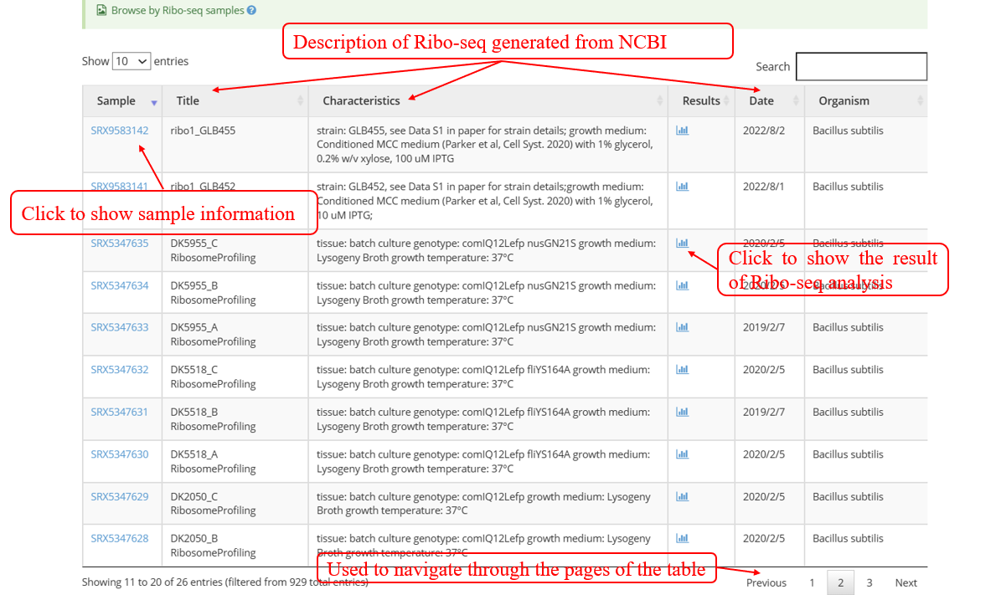Show results chart for SRX5347632 row
Viewport: 996px width, 595px height.
[682, 369]
